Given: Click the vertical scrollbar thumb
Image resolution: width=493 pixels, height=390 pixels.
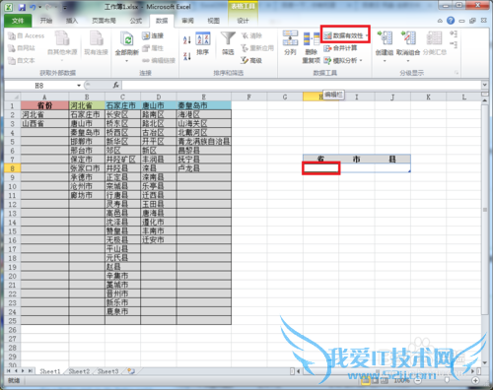Looking at the screenshot, I should 485,210.
